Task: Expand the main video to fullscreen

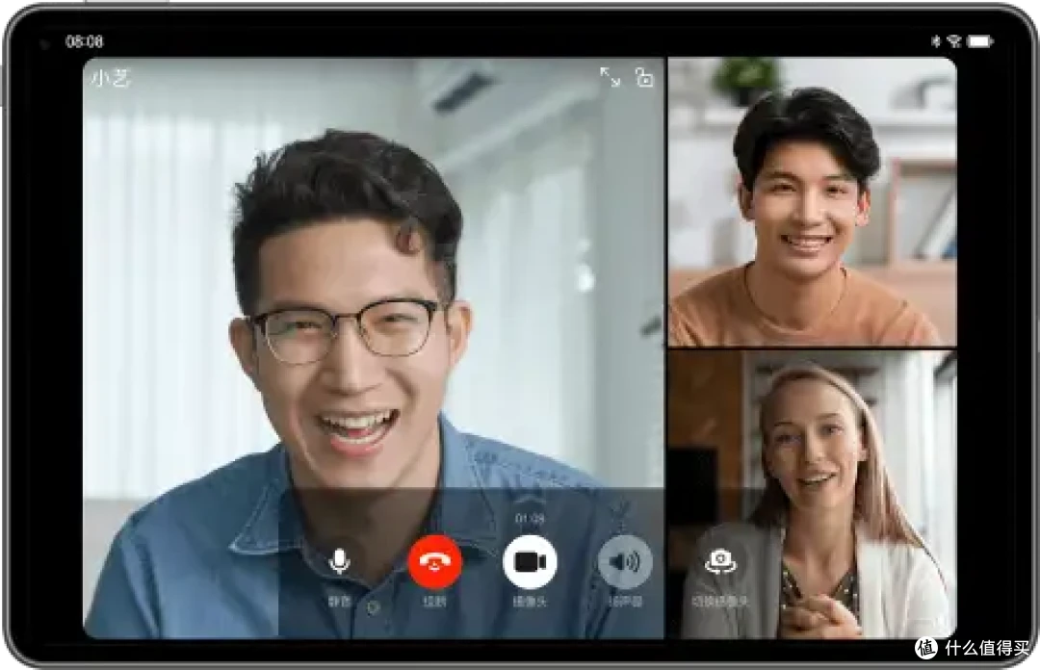Action: 610,77
